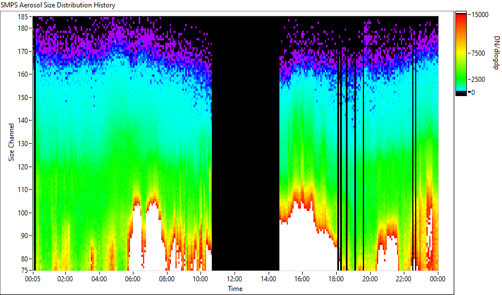Click the 18:00 time tick label
Viewport: 502px width, 295px height.
pyautogui.click(x=336, y=279)
